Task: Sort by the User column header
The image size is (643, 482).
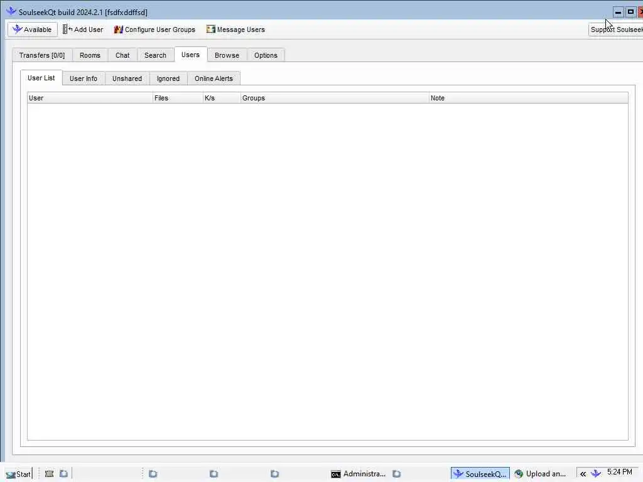Action: tap(90, 98)
